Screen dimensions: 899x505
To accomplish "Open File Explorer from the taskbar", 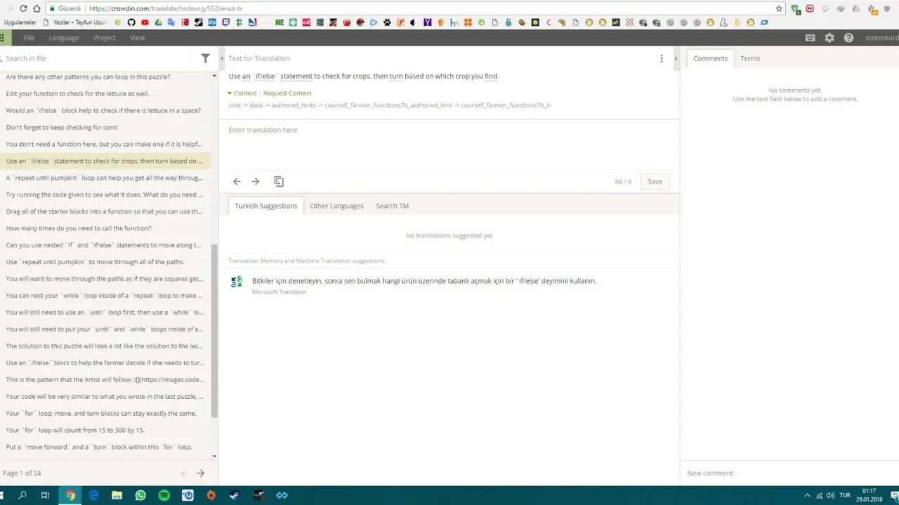I will pyautogui.click(x=117, y=495).
